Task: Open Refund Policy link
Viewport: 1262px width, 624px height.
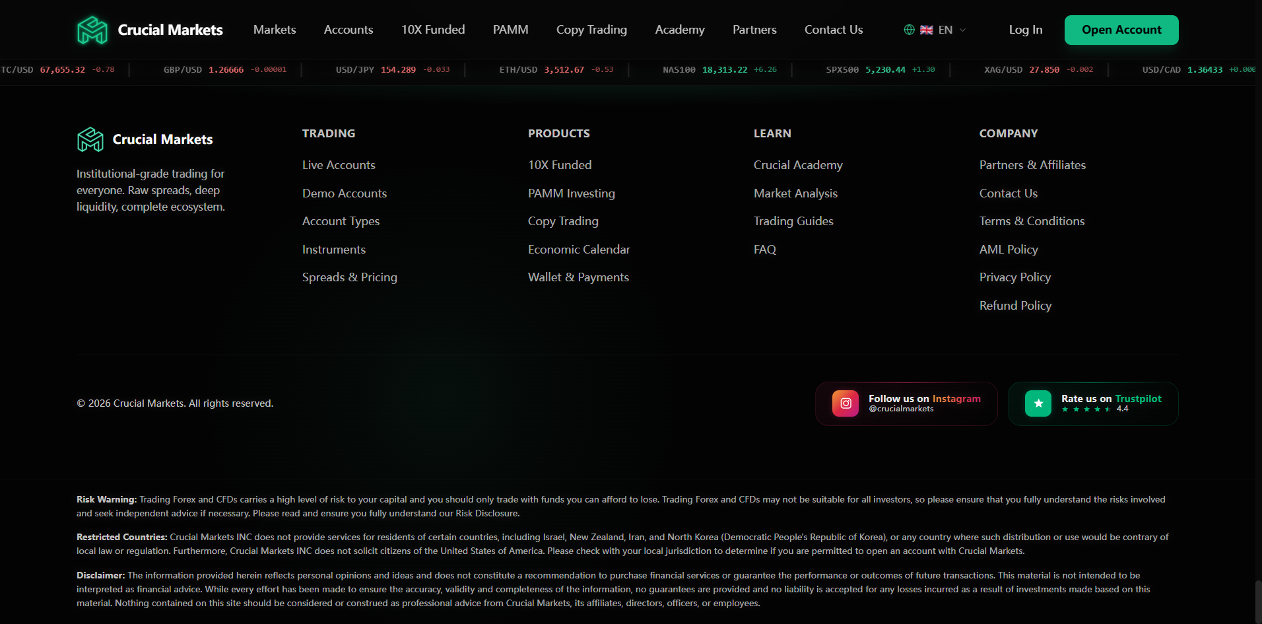Action: click(x=1015, y=306)
